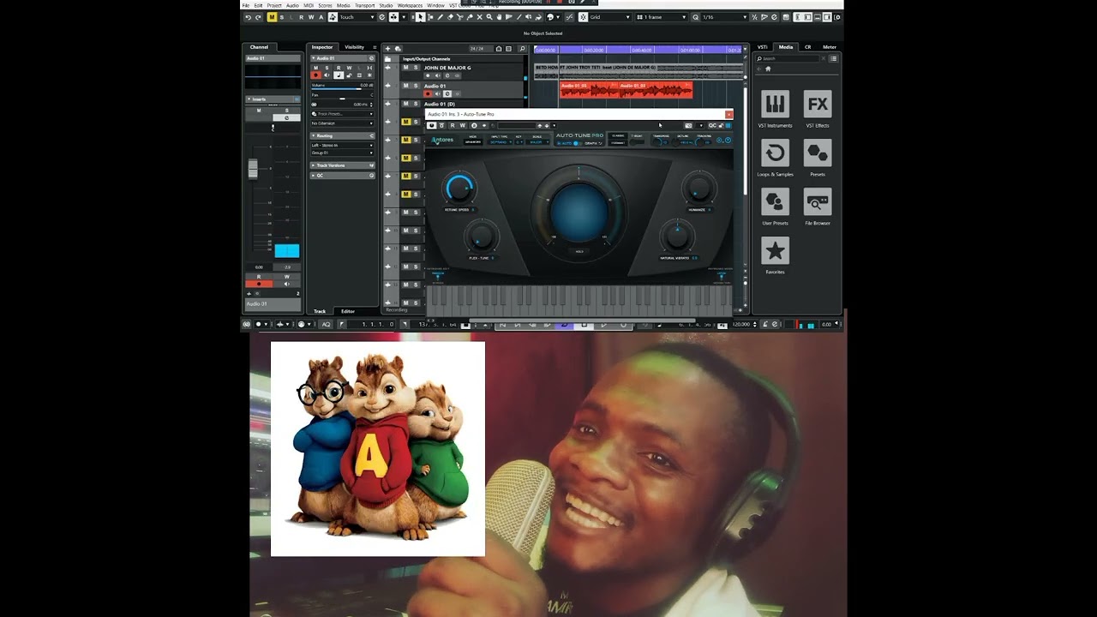
Task: Toggle global yellow Mute button in toolbar
Action: [272, 17]
